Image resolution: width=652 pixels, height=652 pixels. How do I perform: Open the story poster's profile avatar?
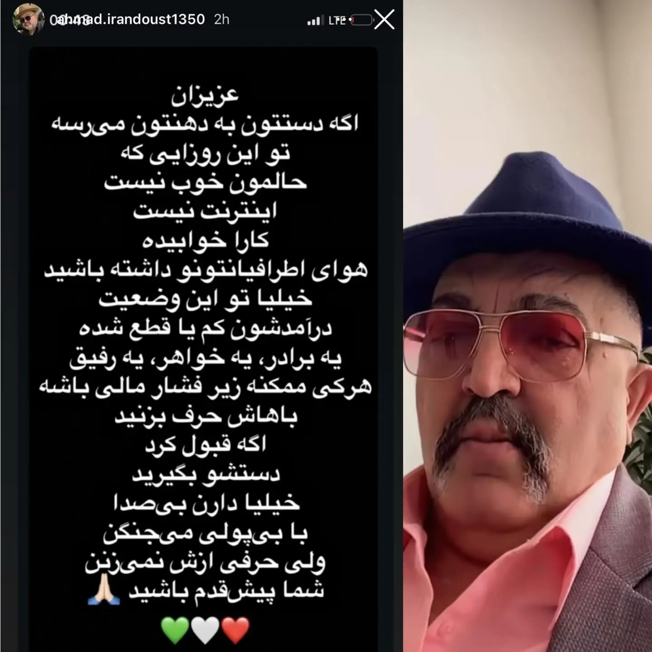point(29,19)
